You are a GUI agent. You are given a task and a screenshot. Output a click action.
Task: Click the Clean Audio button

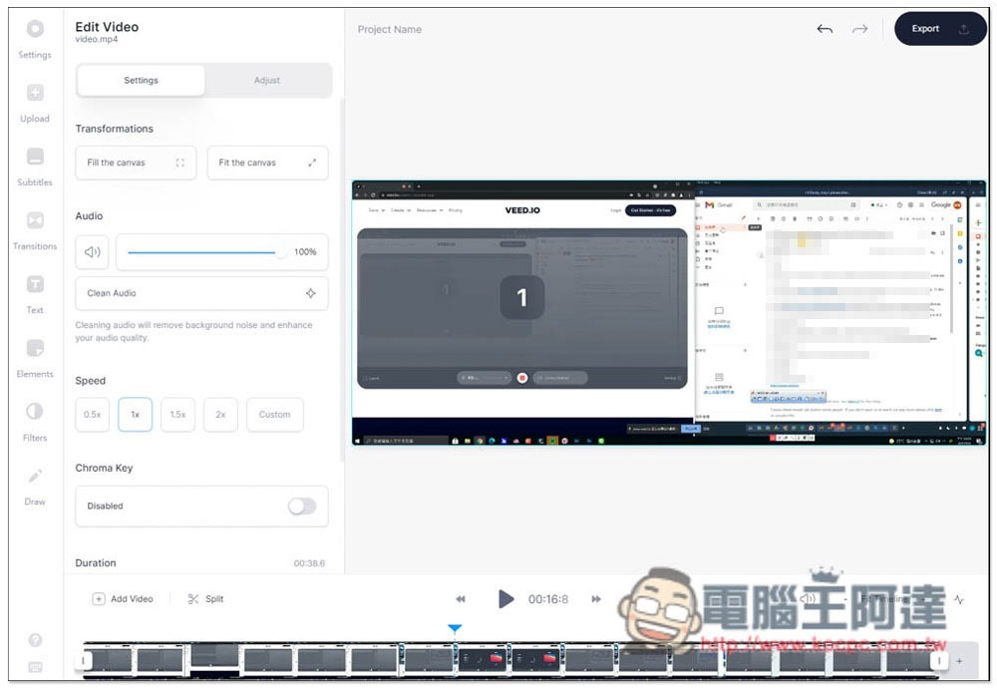tap(201, 293)
